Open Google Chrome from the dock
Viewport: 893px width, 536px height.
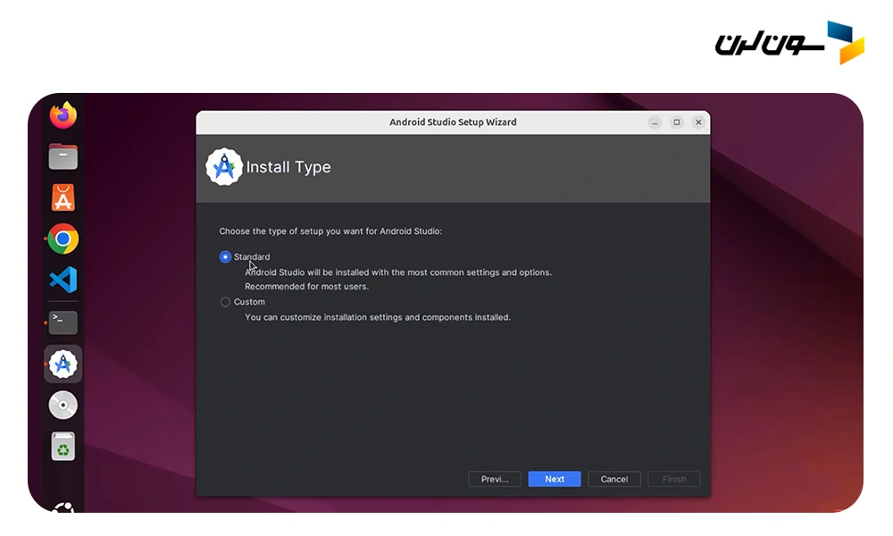[x=63, y=239]
